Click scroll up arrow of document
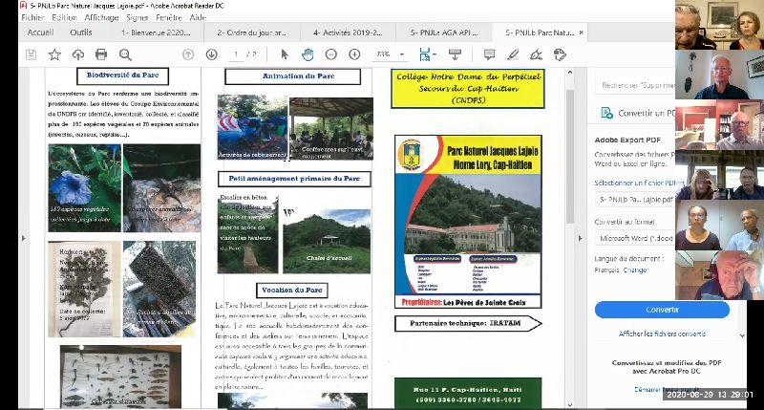 click(569, 72)
